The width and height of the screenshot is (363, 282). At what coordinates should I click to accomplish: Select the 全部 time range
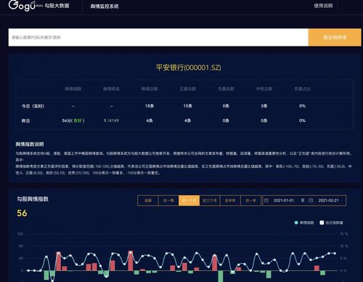148,201
